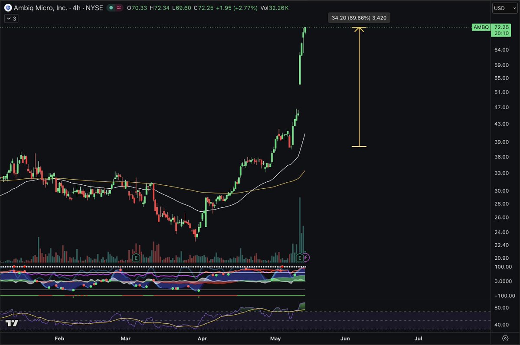The height and width of the screenshot is (345, 520).
Task: Click the 26.00 price axis label
Action: tap(501, 218)
